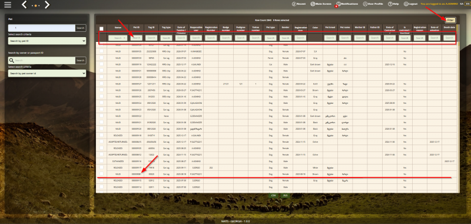The width and height of the screenshot is (471, 224).
Task: Click magnifier icon in owner search field
Action: (11, 61)
